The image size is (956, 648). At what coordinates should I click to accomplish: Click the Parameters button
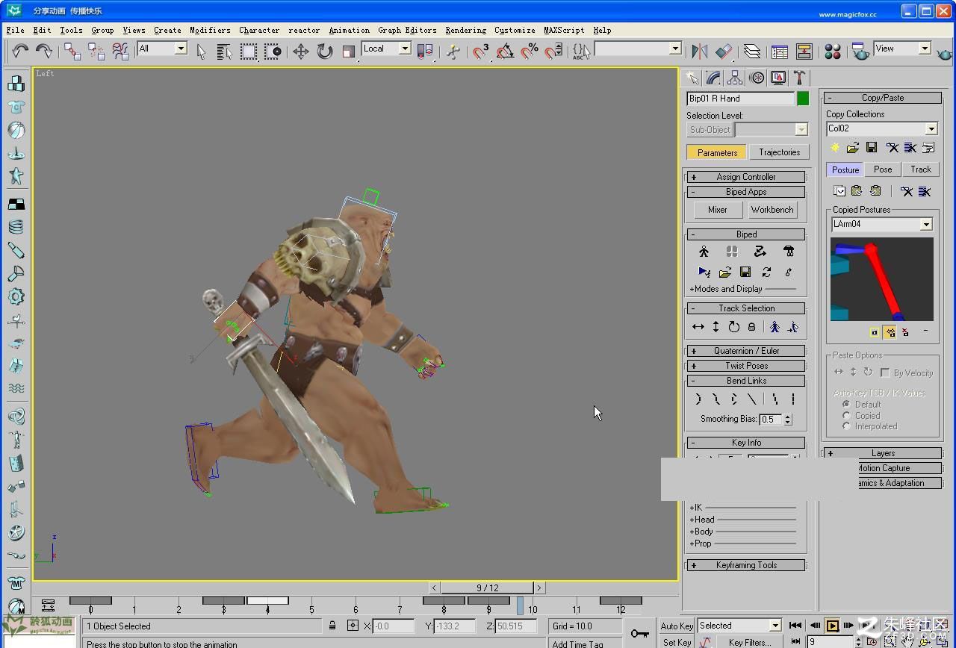717,152
